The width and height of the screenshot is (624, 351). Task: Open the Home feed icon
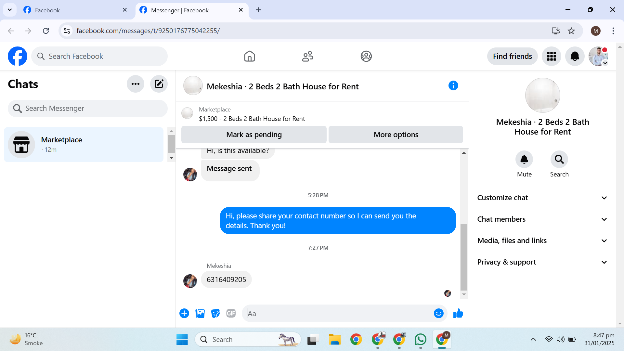pos(250,56)
